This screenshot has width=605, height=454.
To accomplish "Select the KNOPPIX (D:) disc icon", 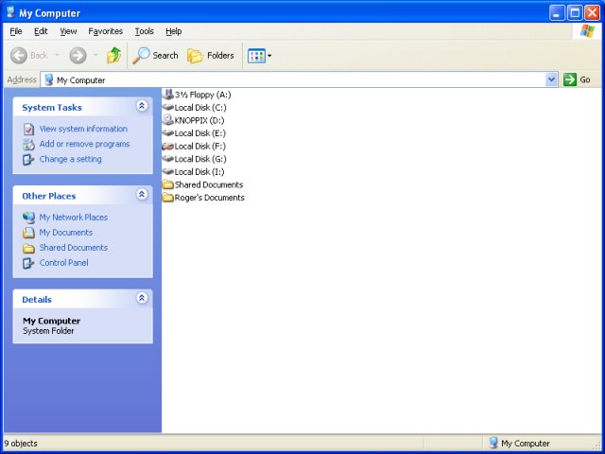I will point(168,120).
